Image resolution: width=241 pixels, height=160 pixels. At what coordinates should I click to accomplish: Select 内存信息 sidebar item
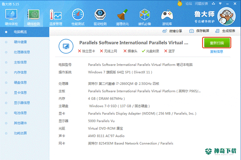tap(25, 72)
